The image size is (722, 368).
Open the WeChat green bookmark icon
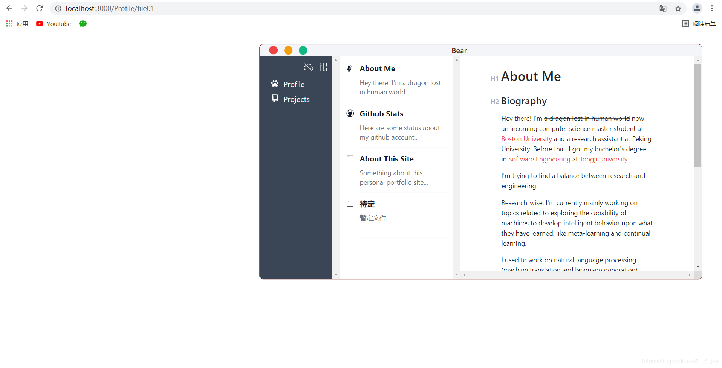tap(83, 24)
